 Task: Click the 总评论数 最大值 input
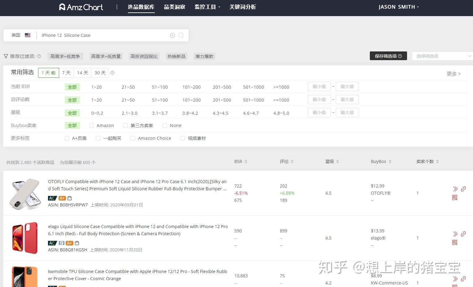347,99
